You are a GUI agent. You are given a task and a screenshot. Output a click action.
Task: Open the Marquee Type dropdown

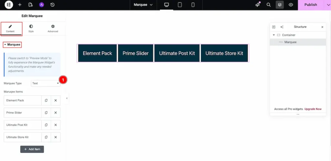pos(46,83)
